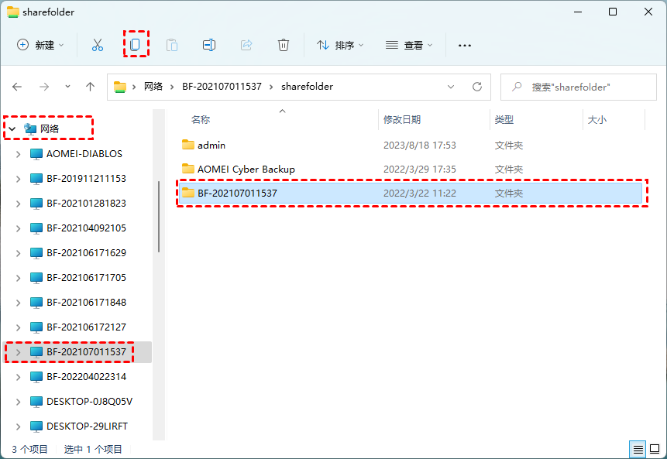
Task: Click the Cut (scissors) icon on the toolbar
Action: click(x=97, y=45)
